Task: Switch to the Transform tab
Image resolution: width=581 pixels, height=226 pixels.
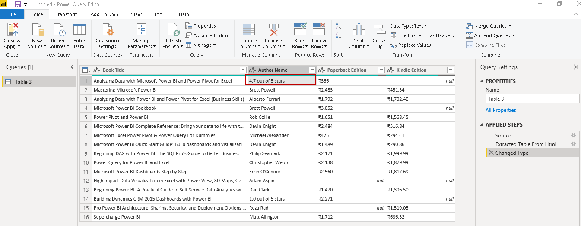Action: point(67,14)
